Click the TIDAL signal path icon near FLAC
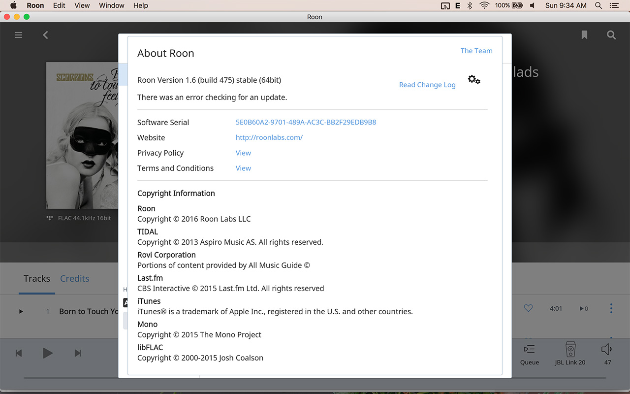The width and height of the screenshot is (630, 394). [x=50, y=218]
